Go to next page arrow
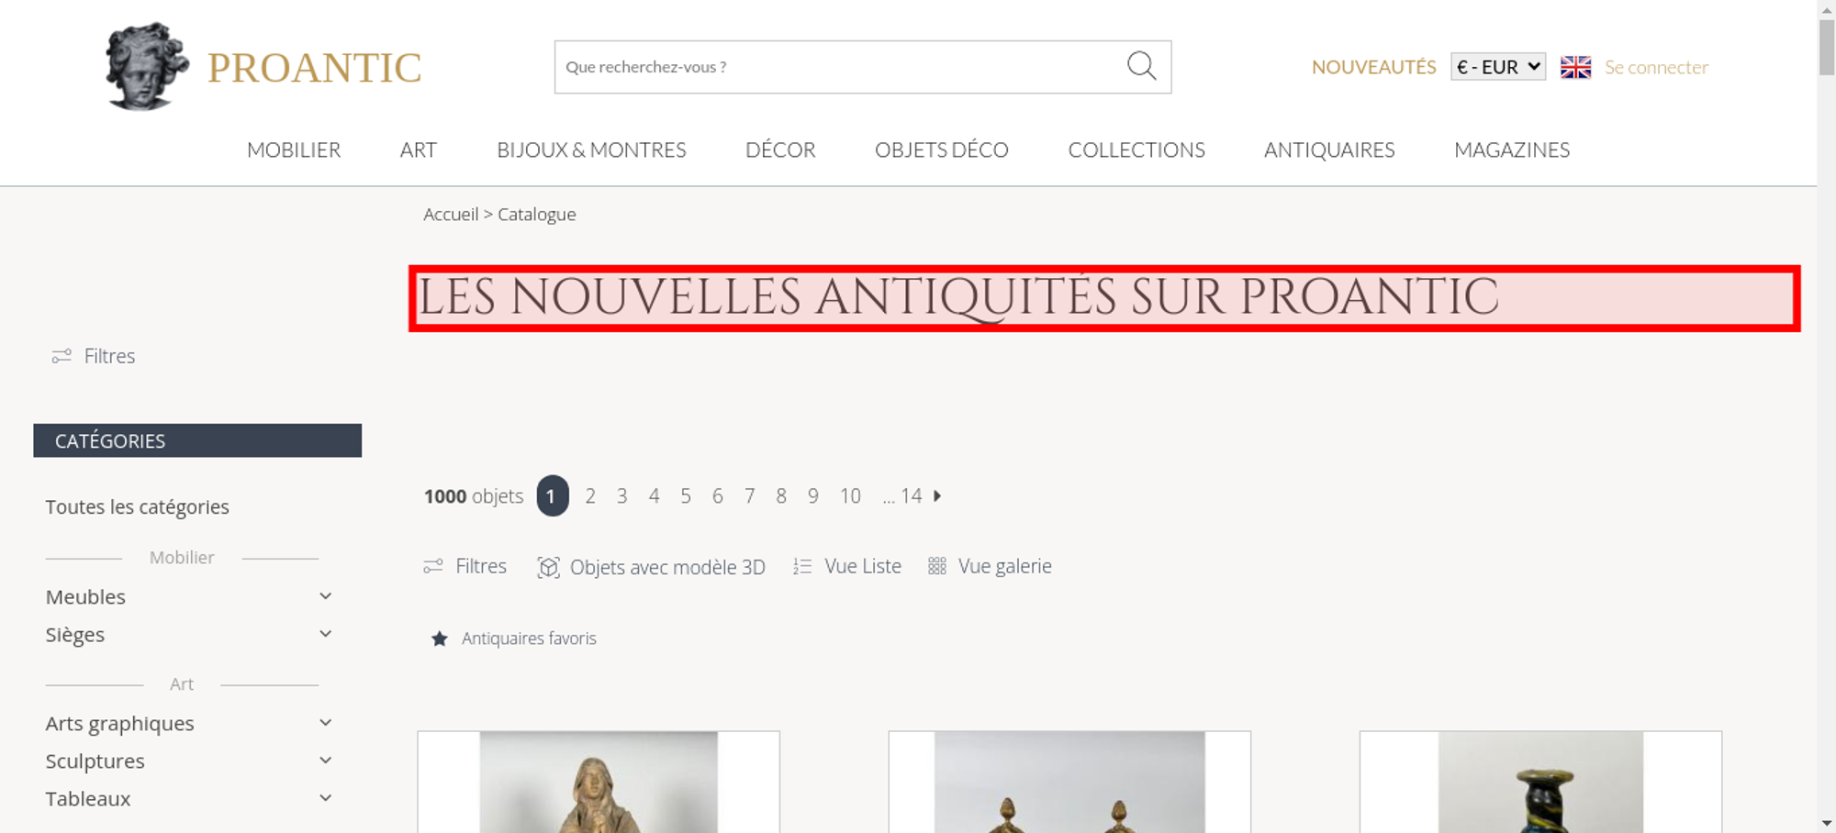The image size is (1836, 833). tap(937, 495)
